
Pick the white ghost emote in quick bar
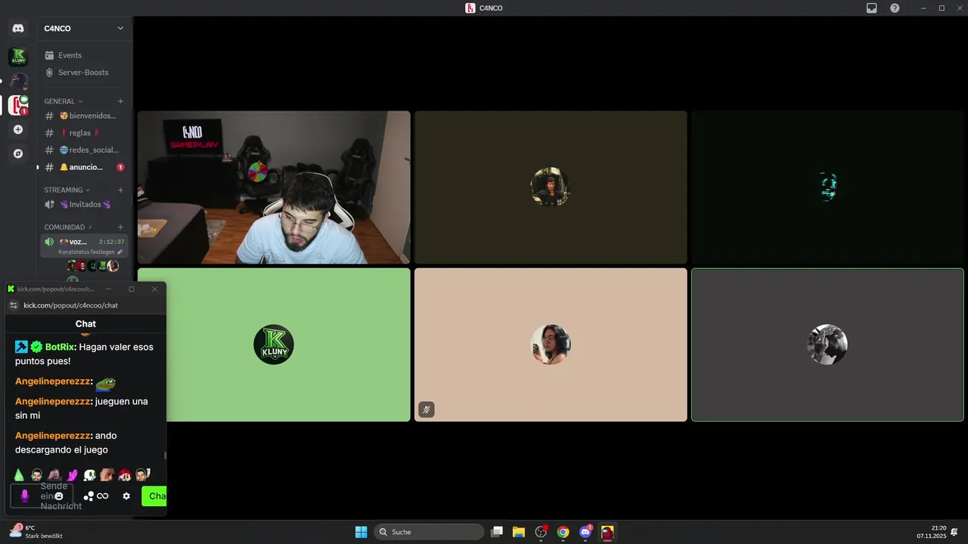point(89,475)
